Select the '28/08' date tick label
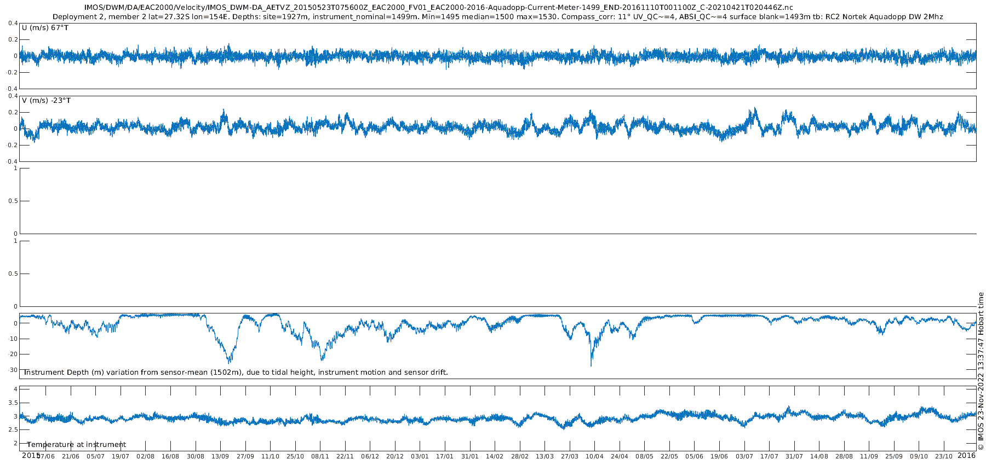 [844, 456]
